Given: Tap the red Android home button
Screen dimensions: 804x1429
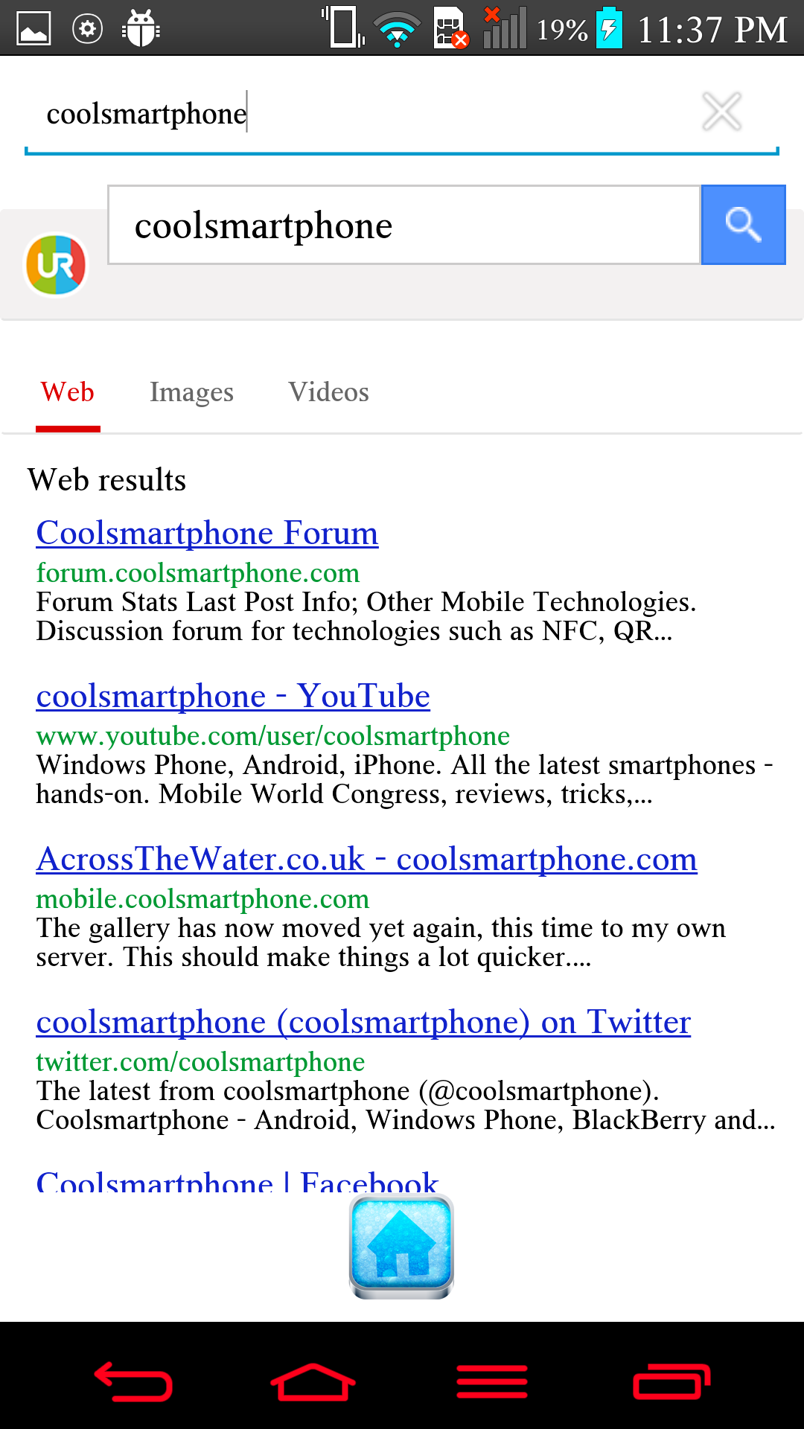Looking at the screenshot, I should 313,1382.
